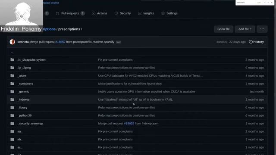Open the ac_ folder

(x=20, y=147)
